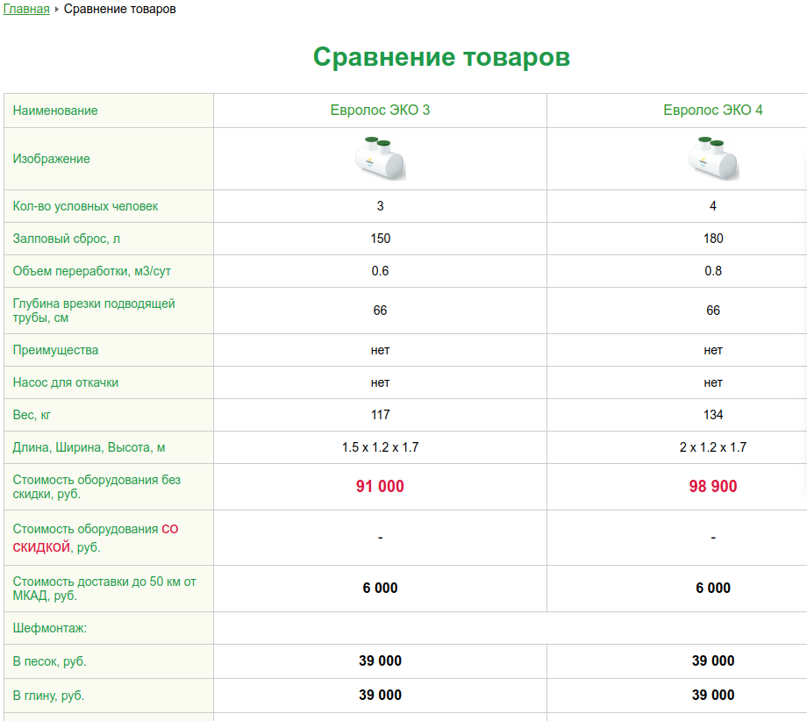Select the Объем переработки, м3/сут label
This screenshot has height=721, width=807.
point(91,271)
